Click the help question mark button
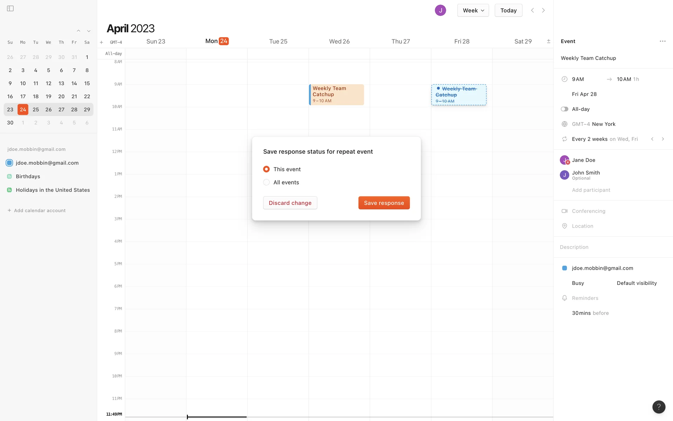This screenshot has width=673, height=421. pyautogui.click(x=659, y=407)
